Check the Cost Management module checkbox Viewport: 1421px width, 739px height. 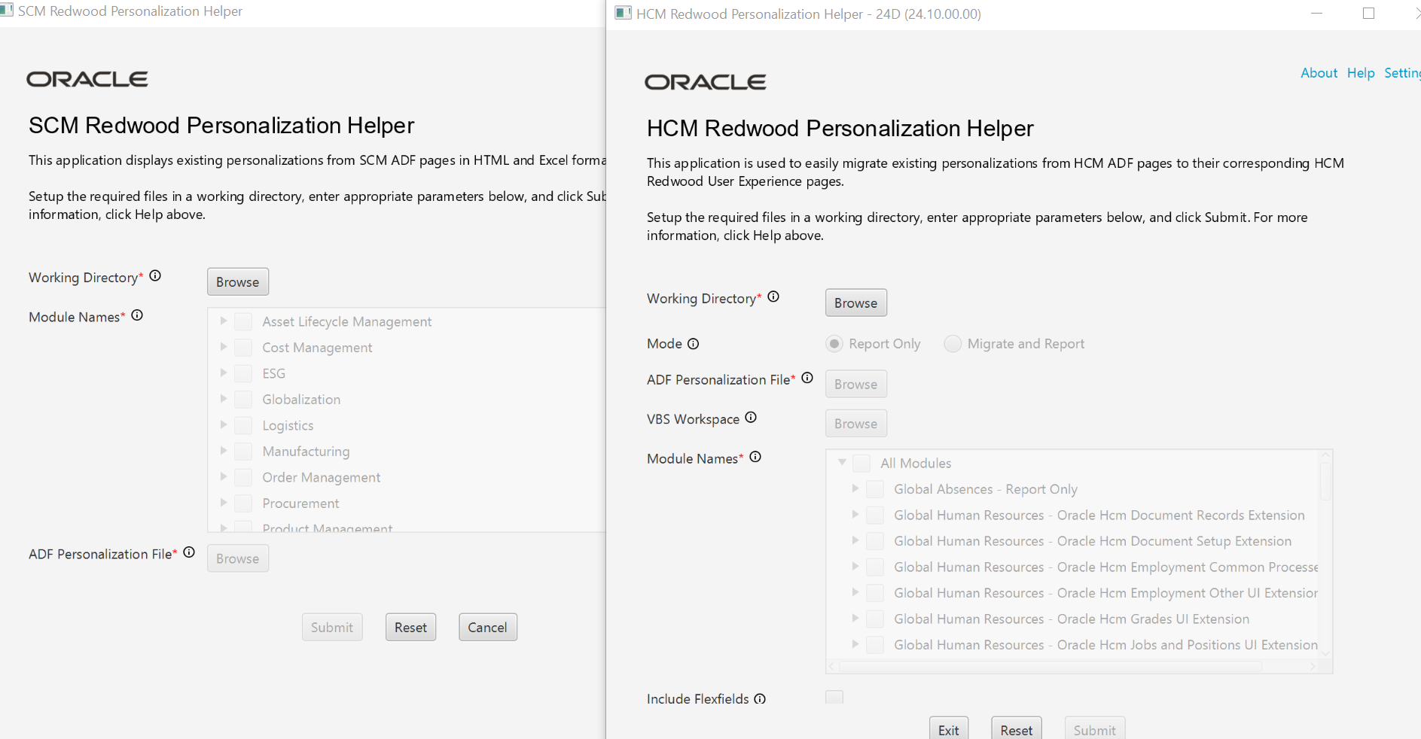click(242, 347)
